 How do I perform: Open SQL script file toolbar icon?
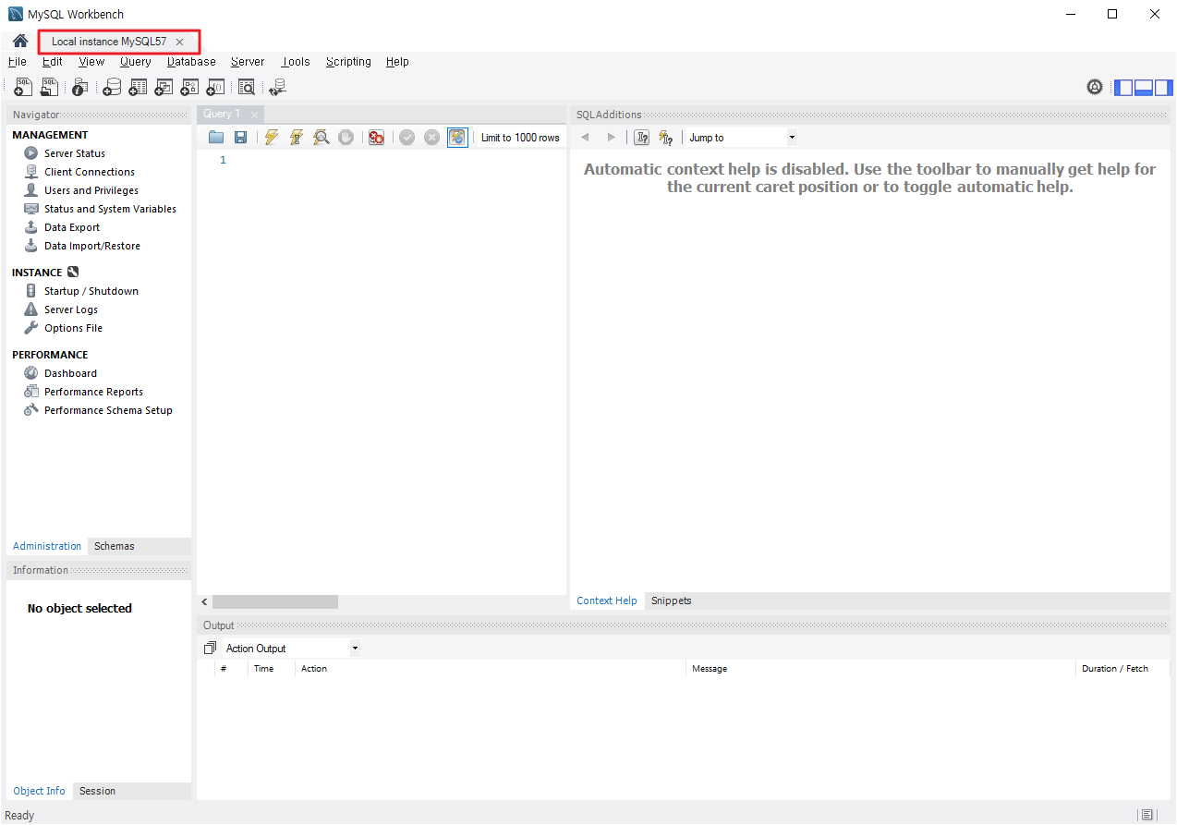pyautogui.click(x=49, y=87)
